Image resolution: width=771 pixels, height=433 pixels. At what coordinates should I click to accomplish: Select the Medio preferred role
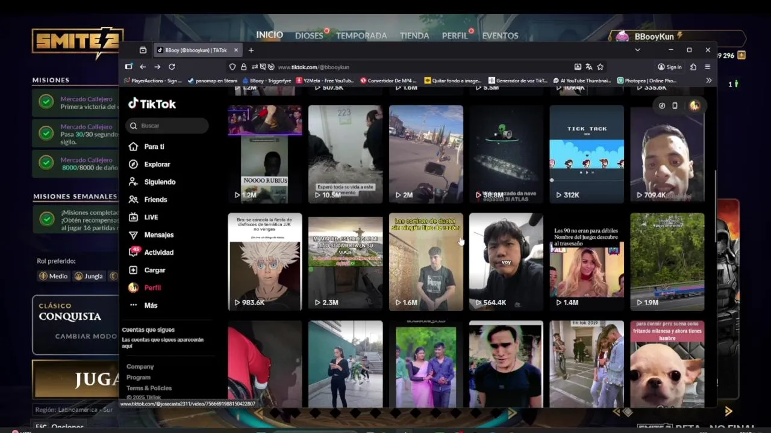pos(53,276)
